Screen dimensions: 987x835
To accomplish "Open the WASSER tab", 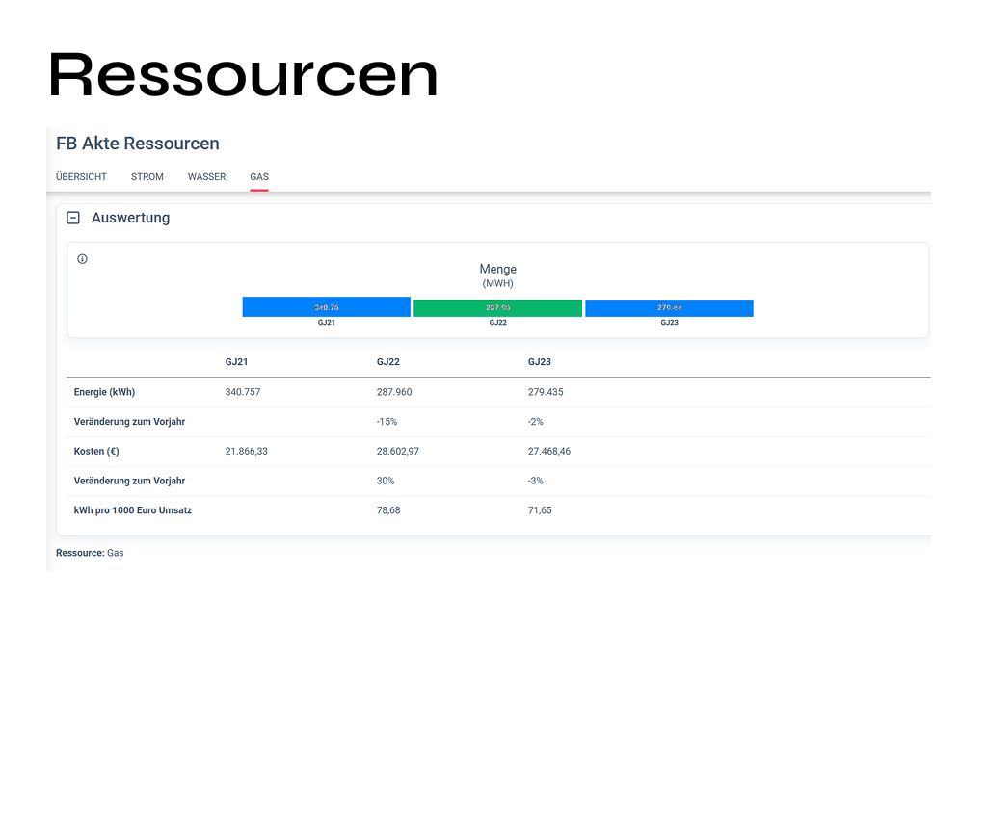I will point(206,176).
